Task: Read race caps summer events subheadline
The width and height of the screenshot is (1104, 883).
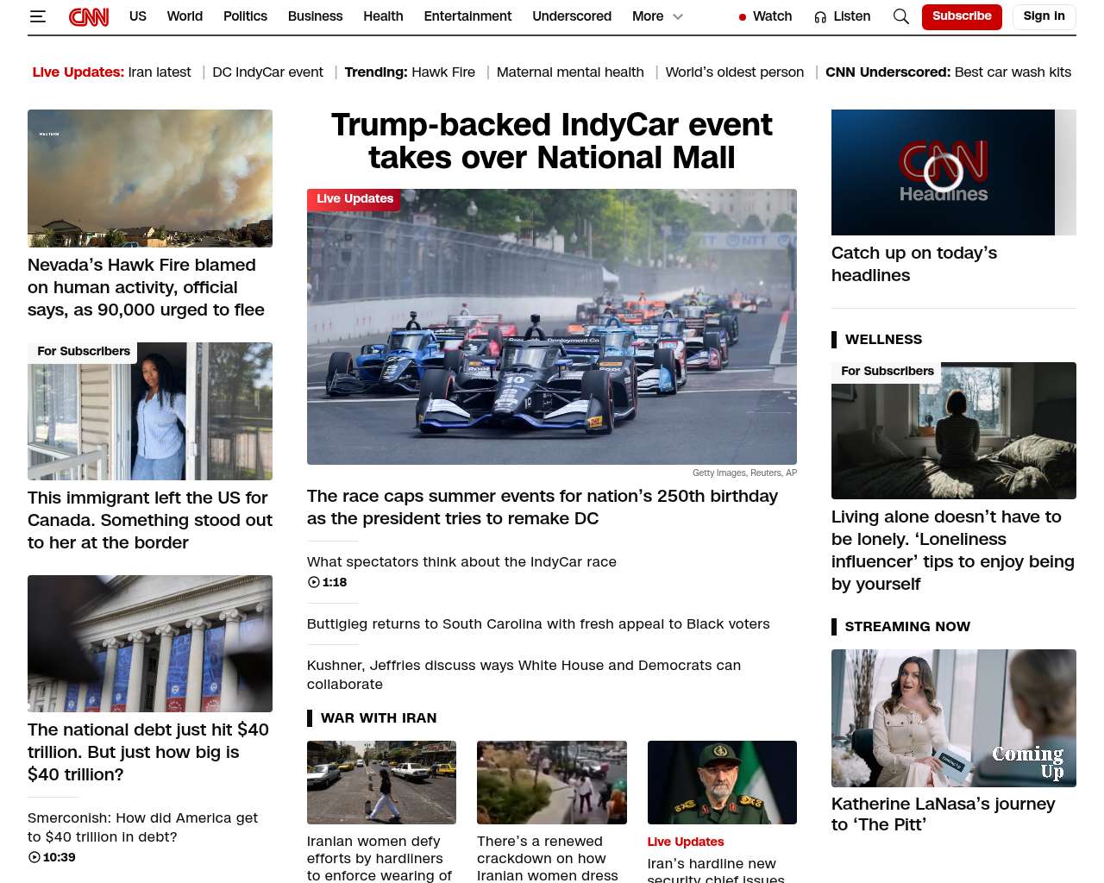Action: coord(543,507)
